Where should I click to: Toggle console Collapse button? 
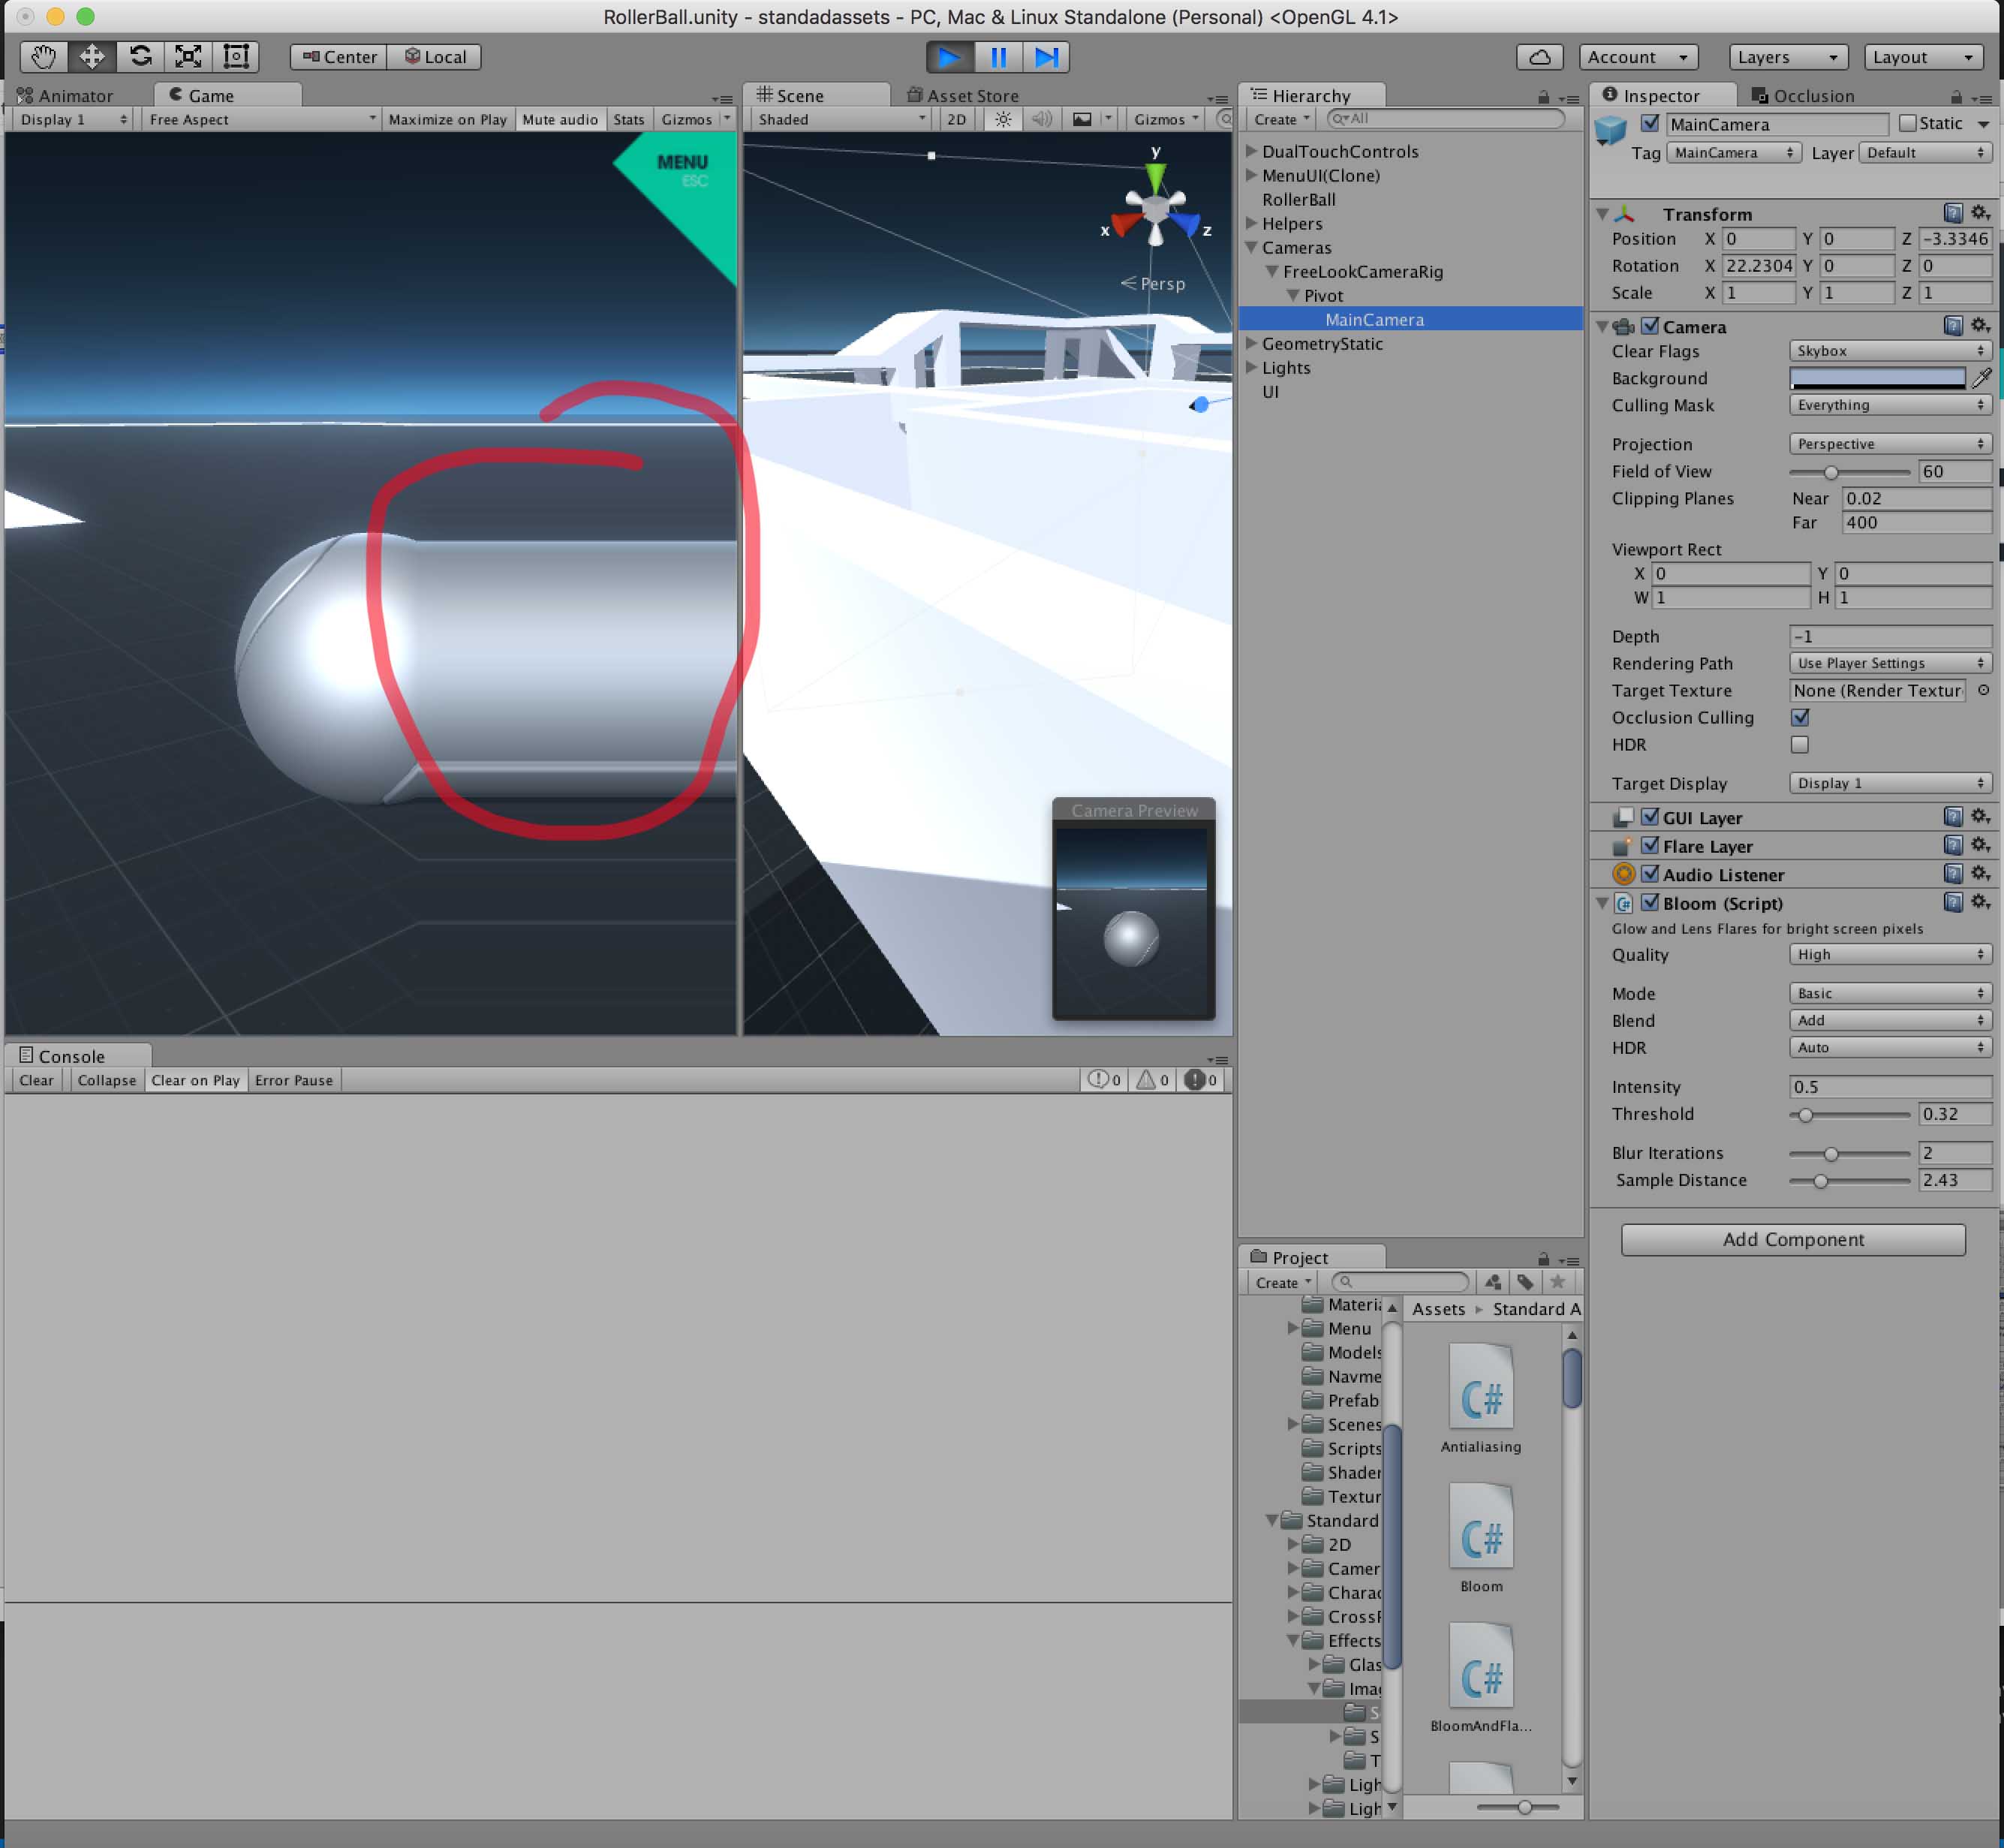click(106, 1080)
